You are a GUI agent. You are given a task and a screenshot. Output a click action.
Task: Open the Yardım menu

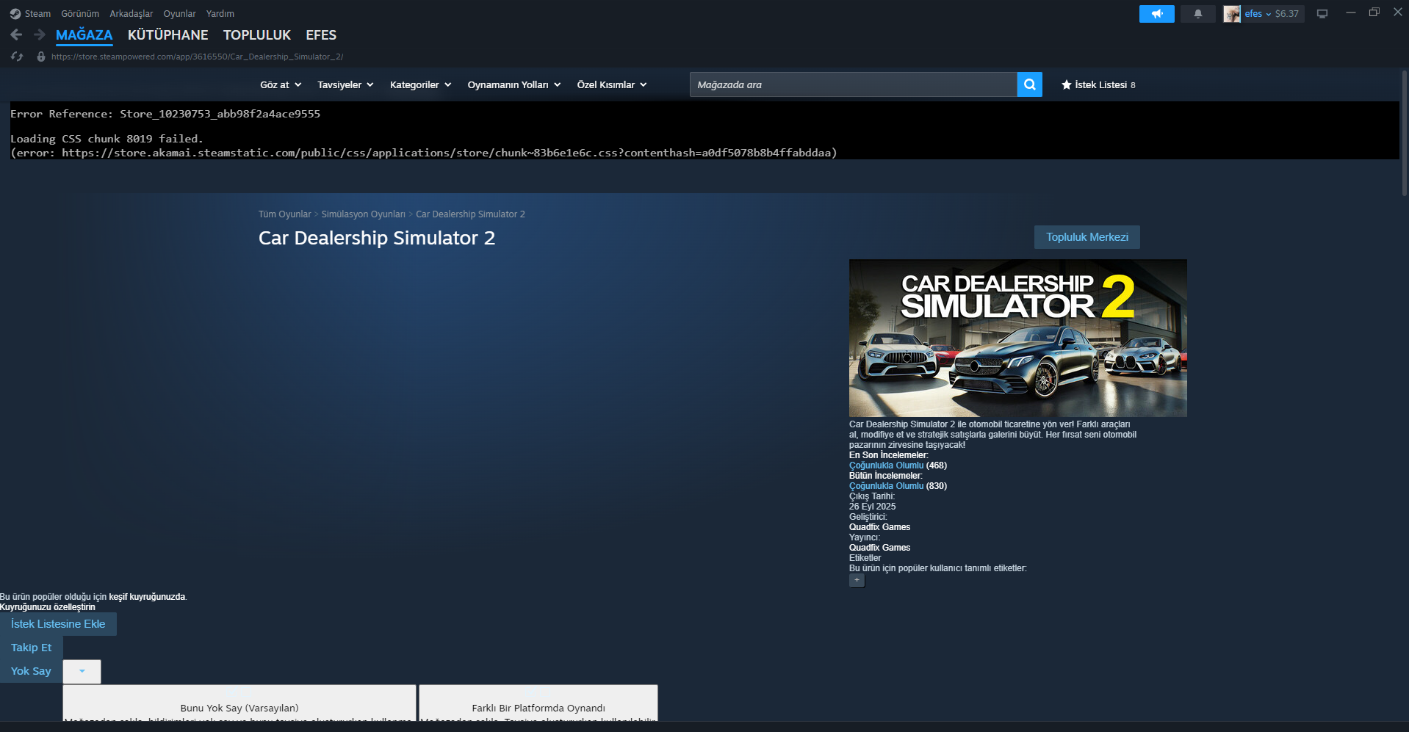pos(220,14)
